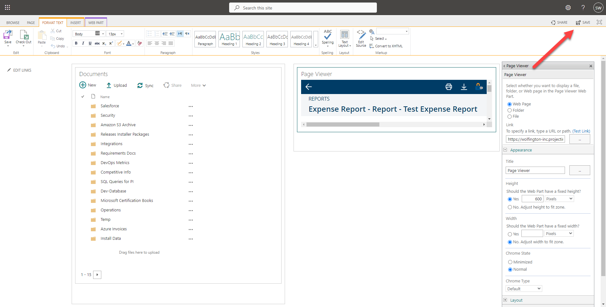Open the height Pixels unit dropdown
Viewport: 606px width, 307px height.
click(559, 199)
